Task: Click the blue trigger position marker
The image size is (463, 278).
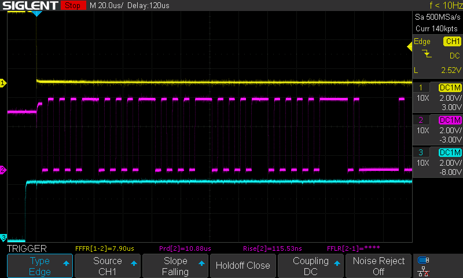Action: (x=36, y=13)
